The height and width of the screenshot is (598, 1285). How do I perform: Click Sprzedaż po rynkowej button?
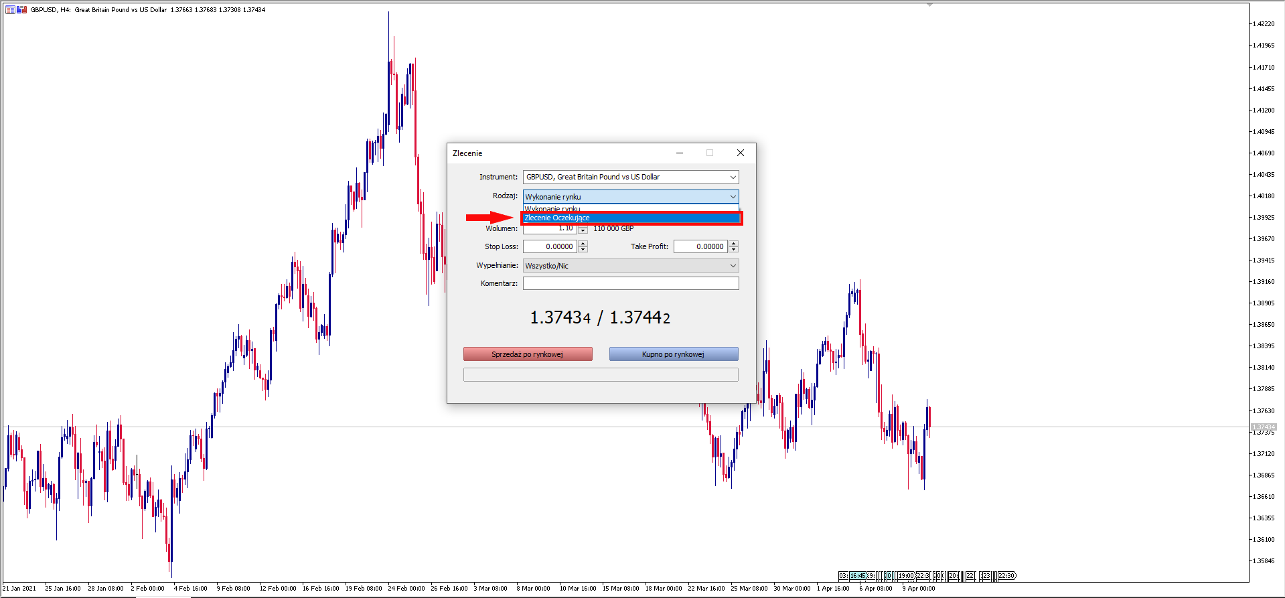tap(528, 354)
